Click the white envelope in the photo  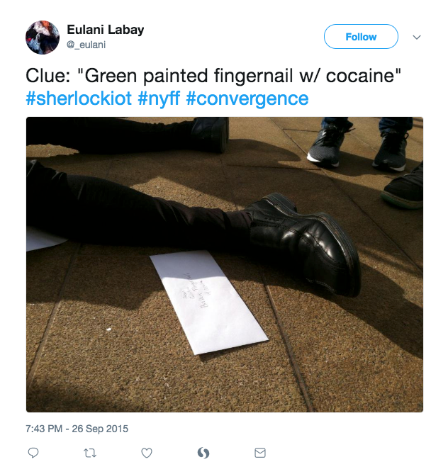pos(208,303)
